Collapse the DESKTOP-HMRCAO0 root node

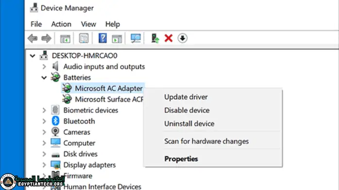click(x=33, y=56)
